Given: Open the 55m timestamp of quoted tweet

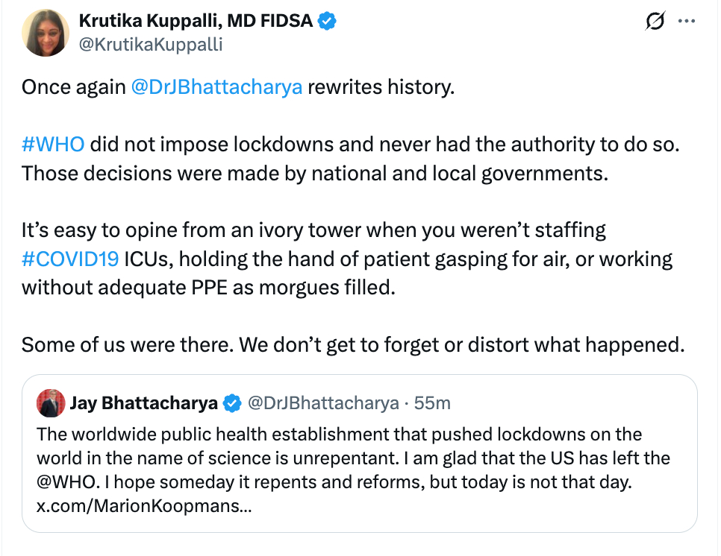Looking at the screenshot, I should point(432,403).
